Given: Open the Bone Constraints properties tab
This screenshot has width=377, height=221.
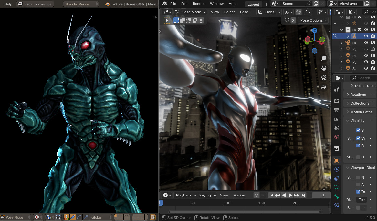Looking at the screenshot, I should 337,206.
